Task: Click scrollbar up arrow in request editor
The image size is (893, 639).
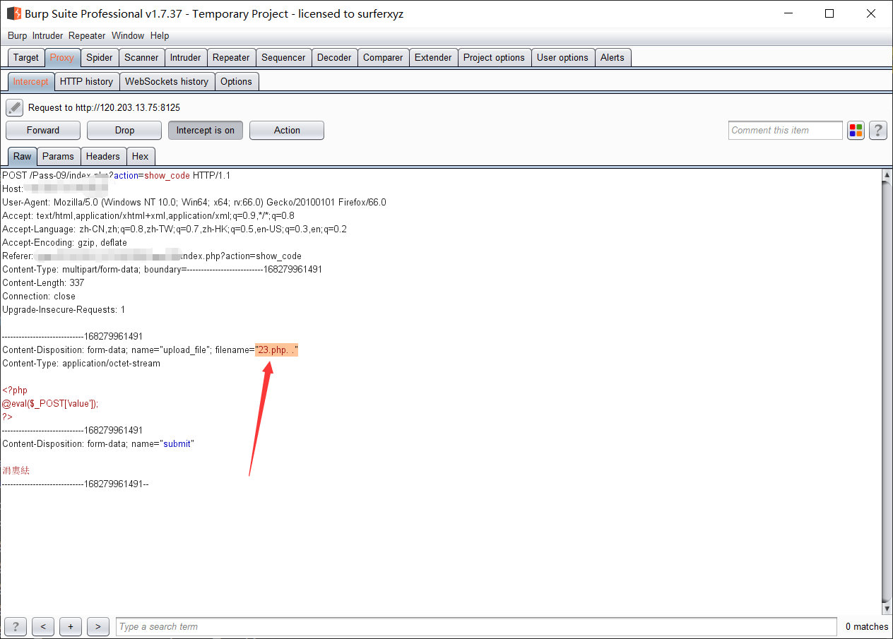Action: pyautogui.click(x=887, y=174)
